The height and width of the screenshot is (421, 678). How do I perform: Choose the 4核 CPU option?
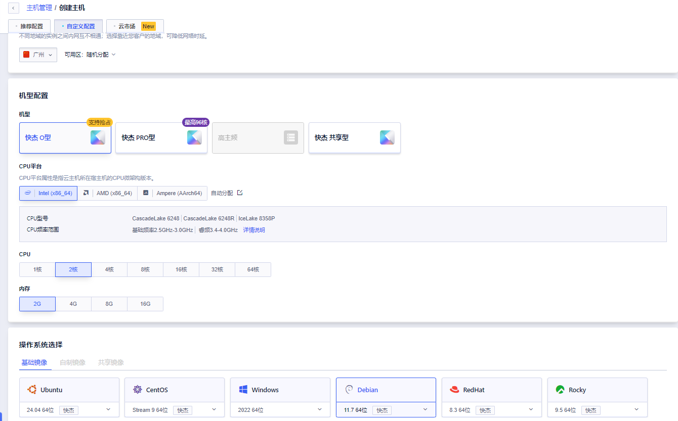pyautogui.click(x=109, y=270)
